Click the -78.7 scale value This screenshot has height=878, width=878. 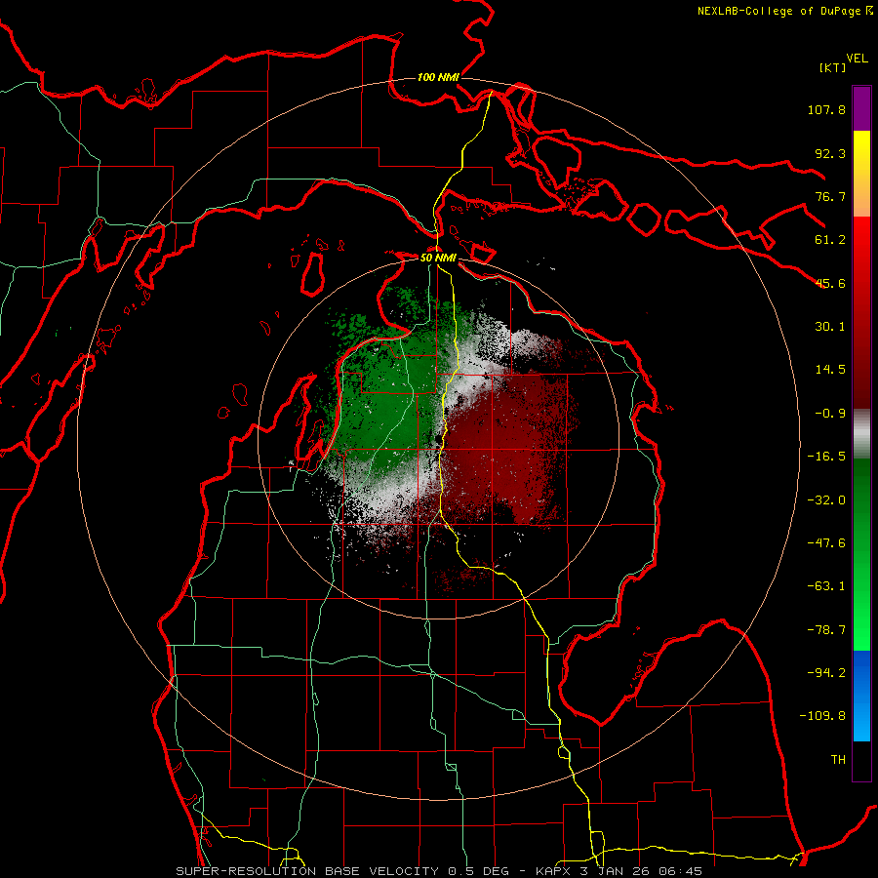pos(826,630)
